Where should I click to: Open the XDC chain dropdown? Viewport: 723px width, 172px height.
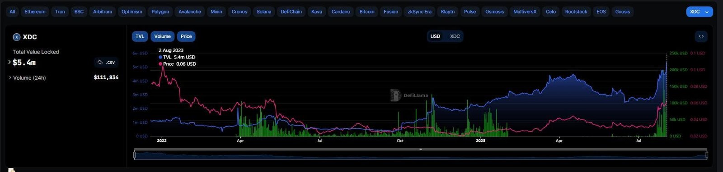pos(700,12)
